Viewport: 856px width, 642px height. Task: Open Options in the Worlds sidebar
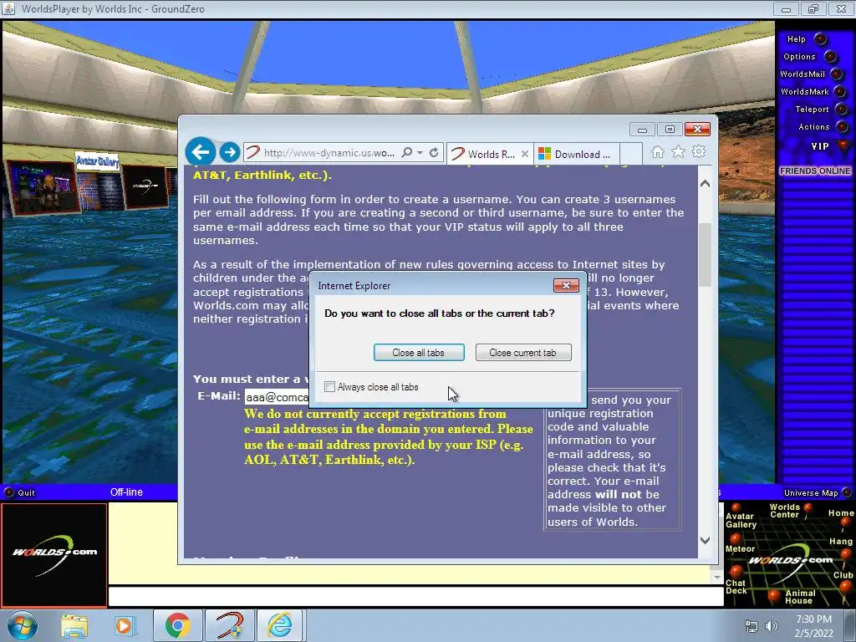click(809, 57)
